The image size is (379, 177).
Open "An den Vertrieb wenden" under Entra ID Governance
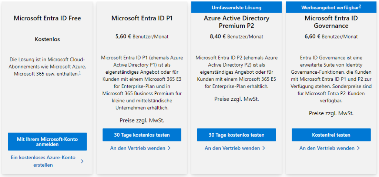click(326, 148)
